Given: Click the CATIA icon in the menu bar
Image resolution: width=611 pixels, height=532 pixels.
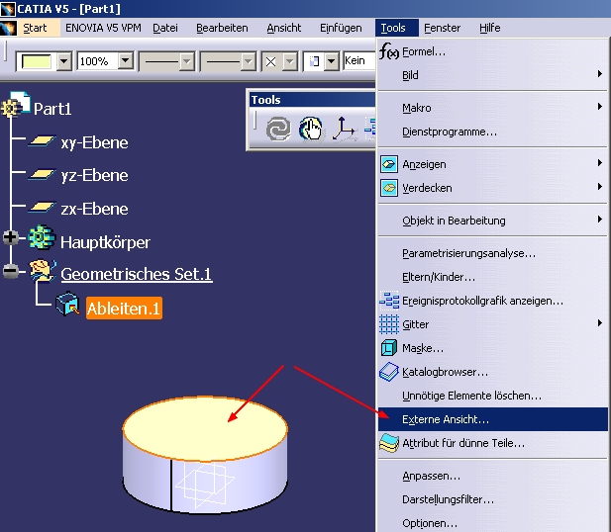Looking at the screenshot, I should 8,28.
